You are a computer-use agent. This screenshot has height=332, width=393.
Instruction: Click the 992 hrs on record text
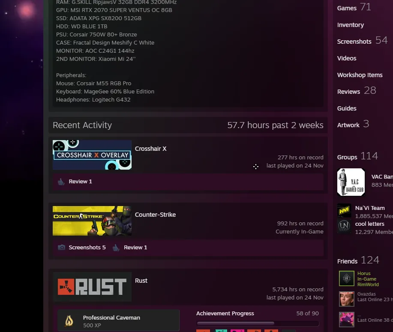click(300, 223)
